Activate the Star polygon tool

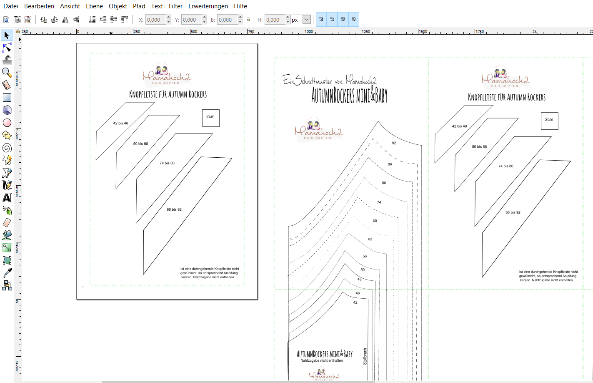coord(7,135)
